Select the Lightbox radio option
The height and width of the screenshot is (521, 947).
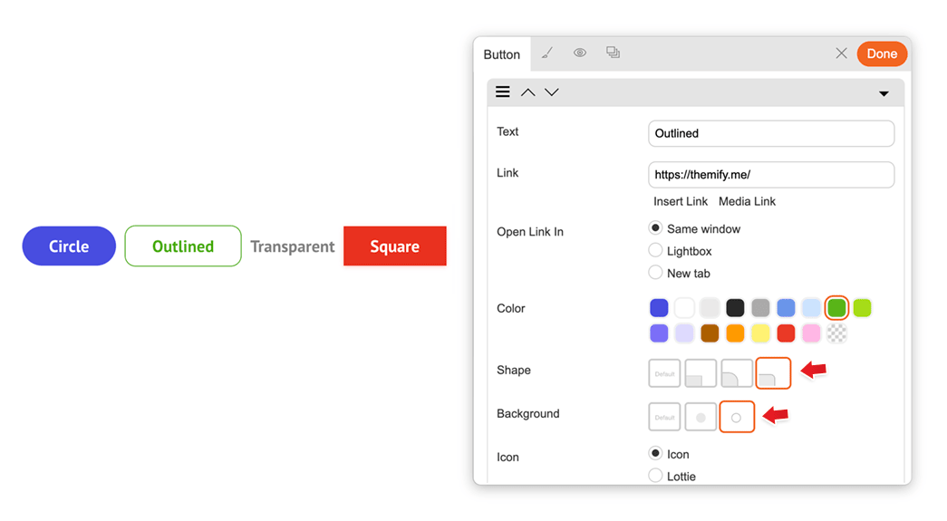(655, 250)
